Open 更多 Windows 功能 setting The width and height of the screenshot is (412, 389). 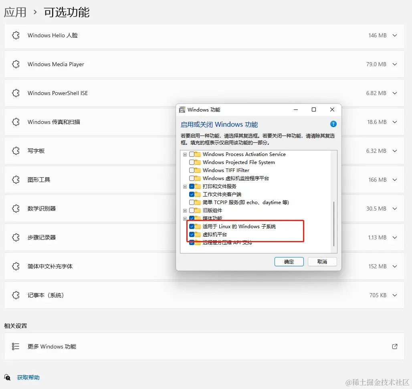click(x=204, y=346)
